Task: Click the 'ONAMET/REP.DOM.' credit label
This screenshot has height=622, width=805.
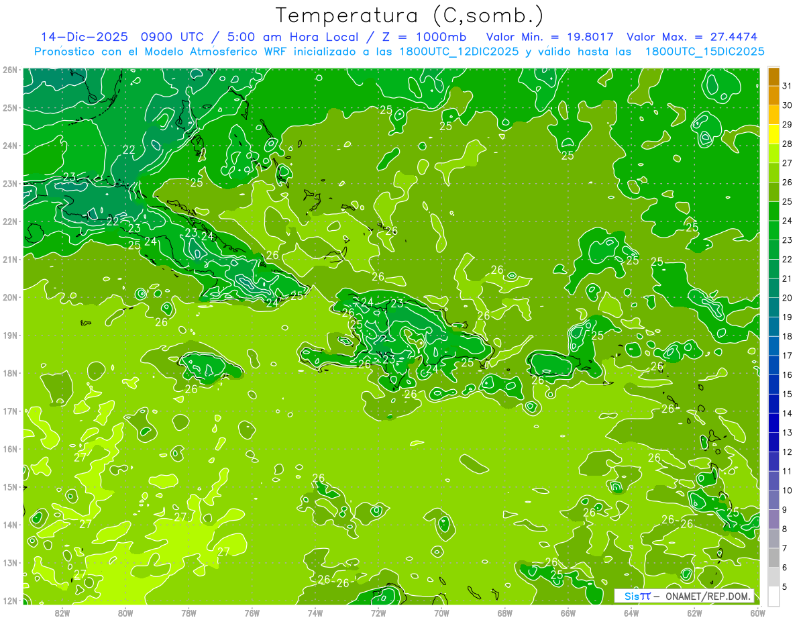Action: [707, 596]
